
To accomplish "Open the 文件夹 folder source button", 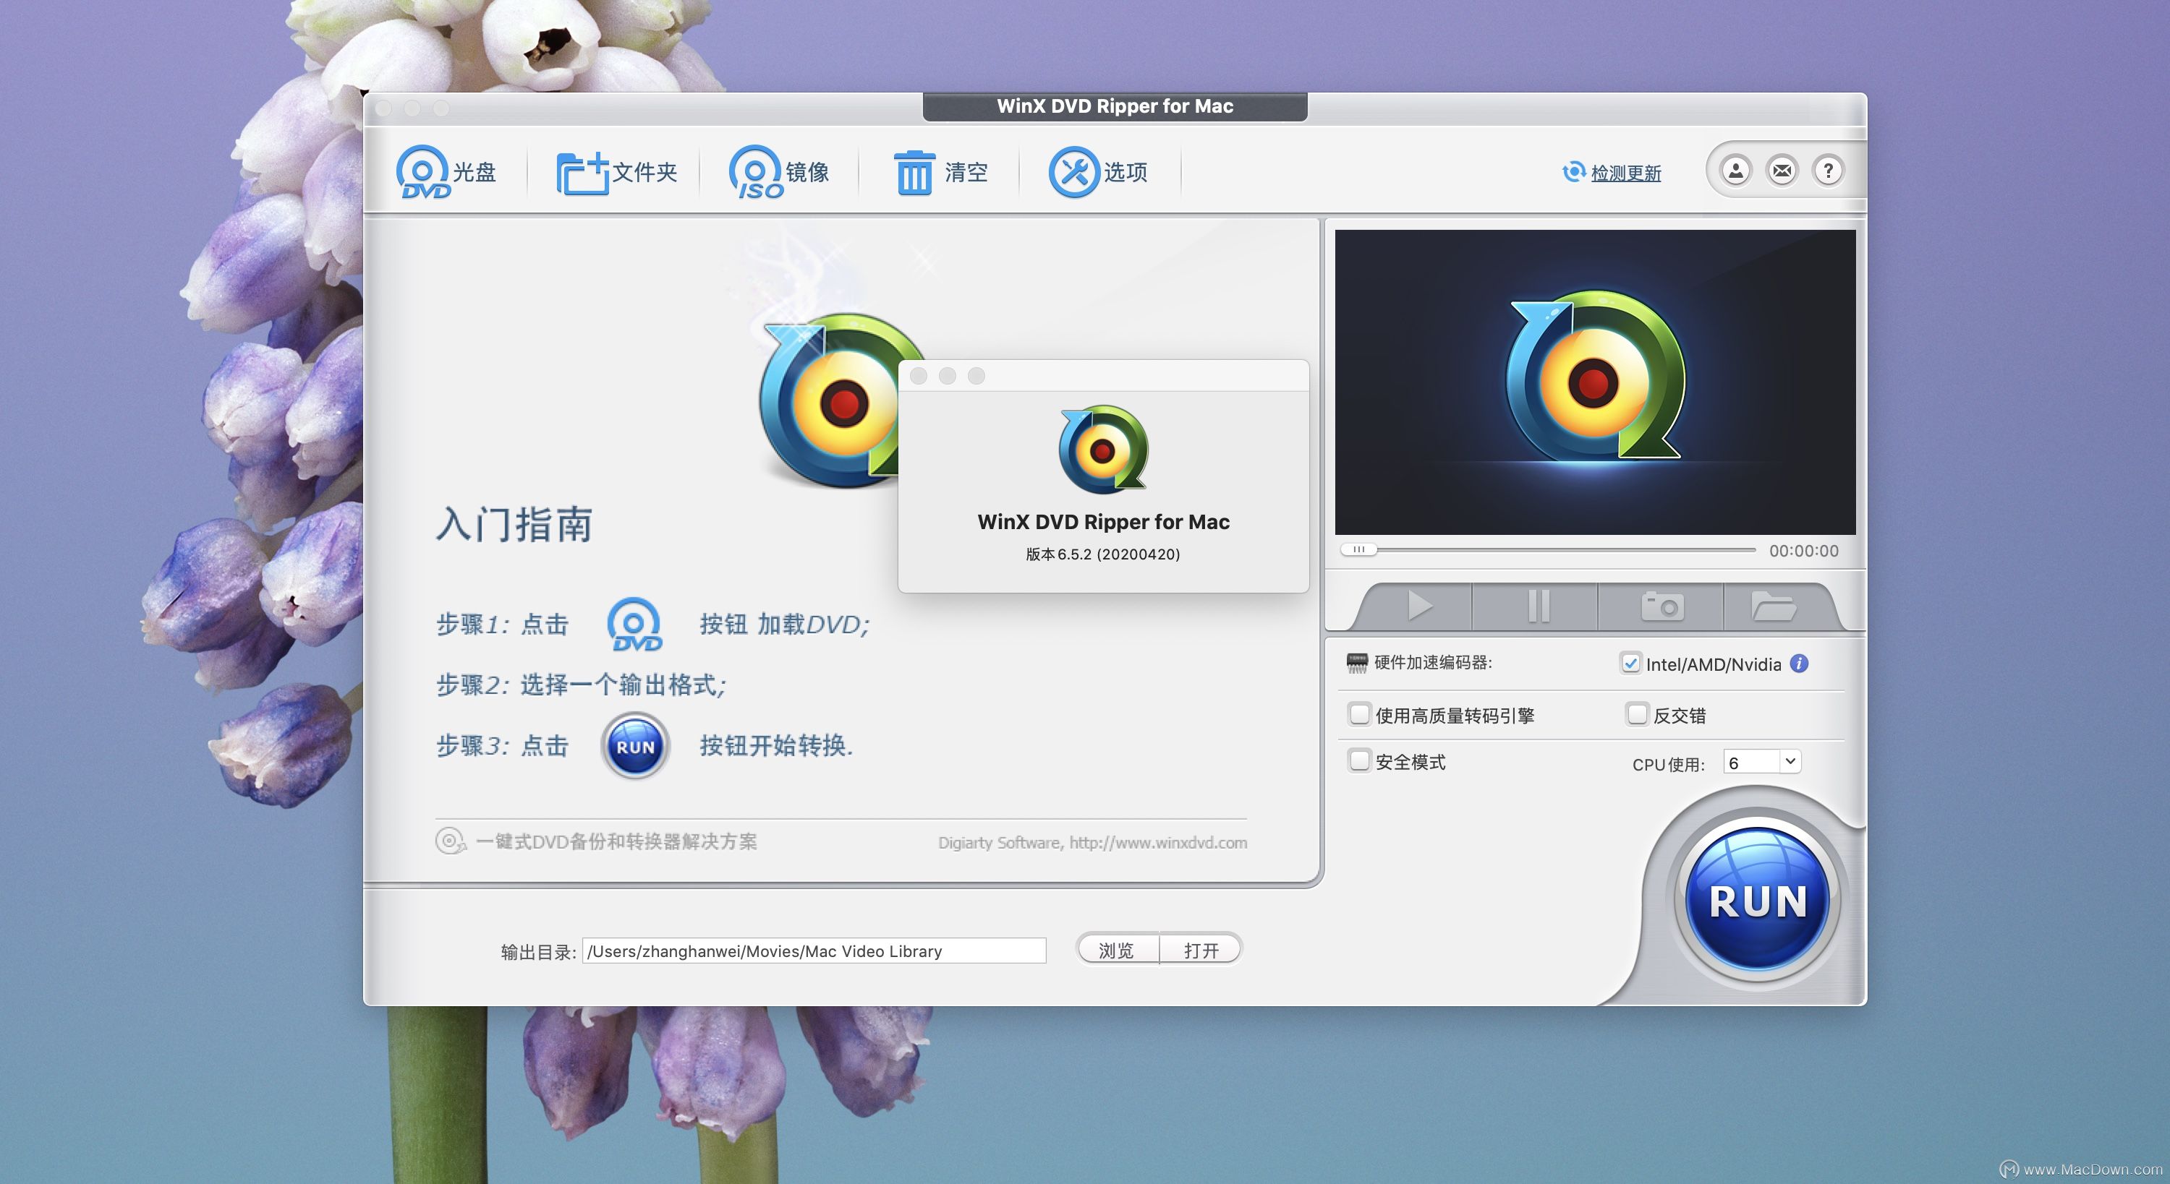I will coord(616,172).
